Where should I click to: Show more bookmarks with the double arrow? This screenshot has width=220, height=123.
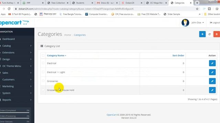199,14
